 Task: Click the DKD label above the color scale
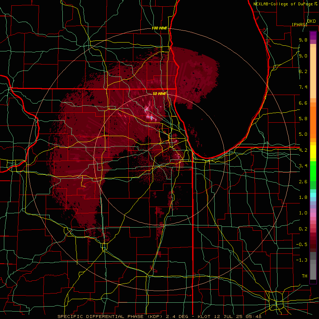[x=312, y=21]
